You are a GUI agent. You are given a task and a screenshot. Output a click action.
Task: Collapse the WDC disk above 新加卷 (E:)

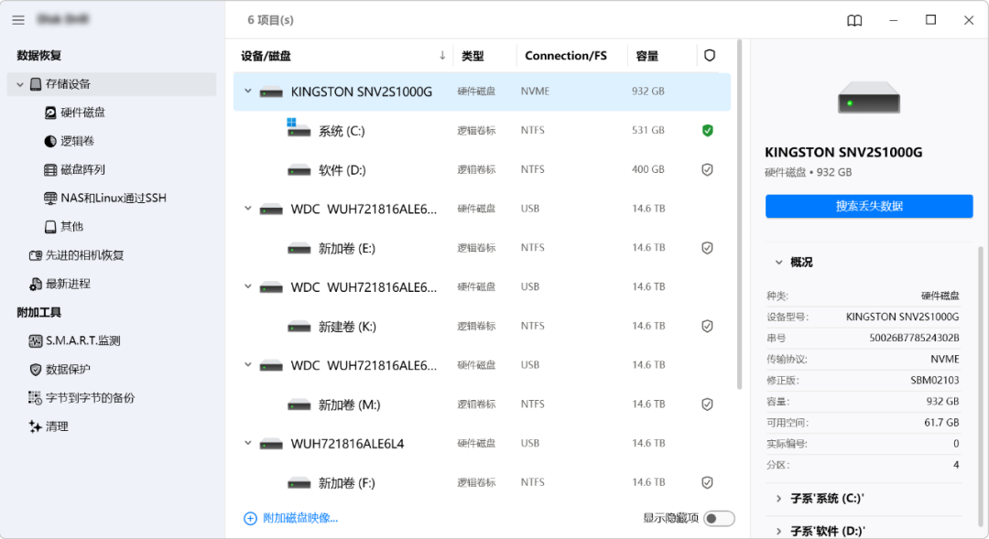[x=248, y=208]
